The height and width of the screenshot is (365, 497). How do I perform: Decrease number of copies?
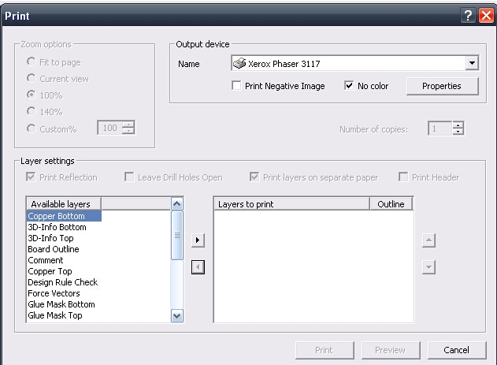coord(458,132)
